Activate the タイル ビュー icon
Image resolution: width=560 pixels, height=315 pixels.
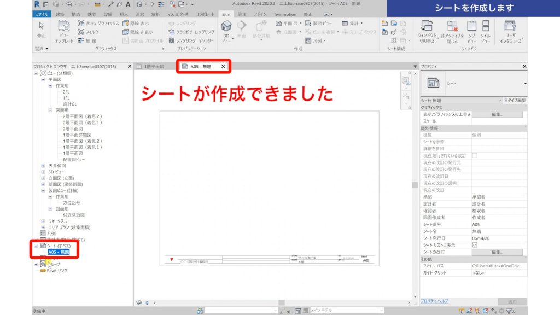click(485, 26)
